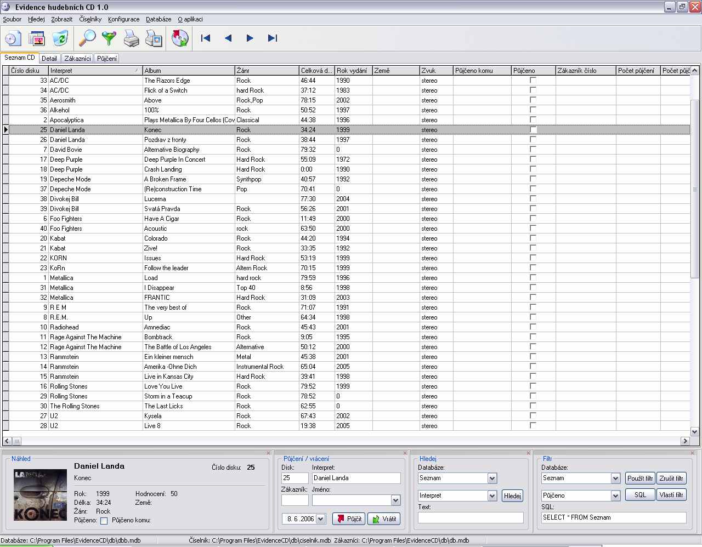
Task: Open the date picker dropdown showing 8.6.2006
Action: 321,519
